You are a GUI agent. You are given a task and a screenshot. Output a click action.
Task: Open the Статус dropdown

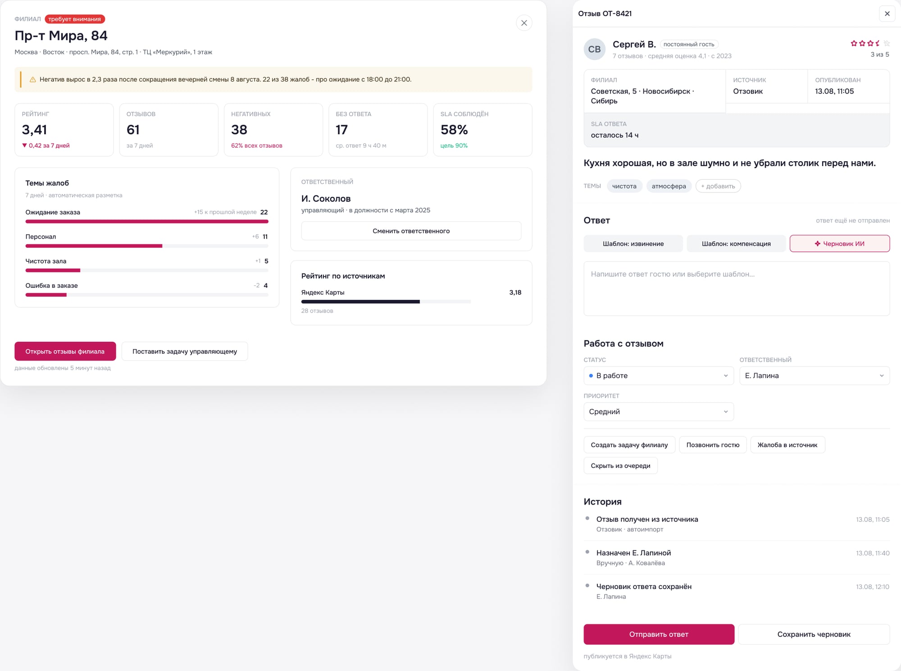(659, 376)
